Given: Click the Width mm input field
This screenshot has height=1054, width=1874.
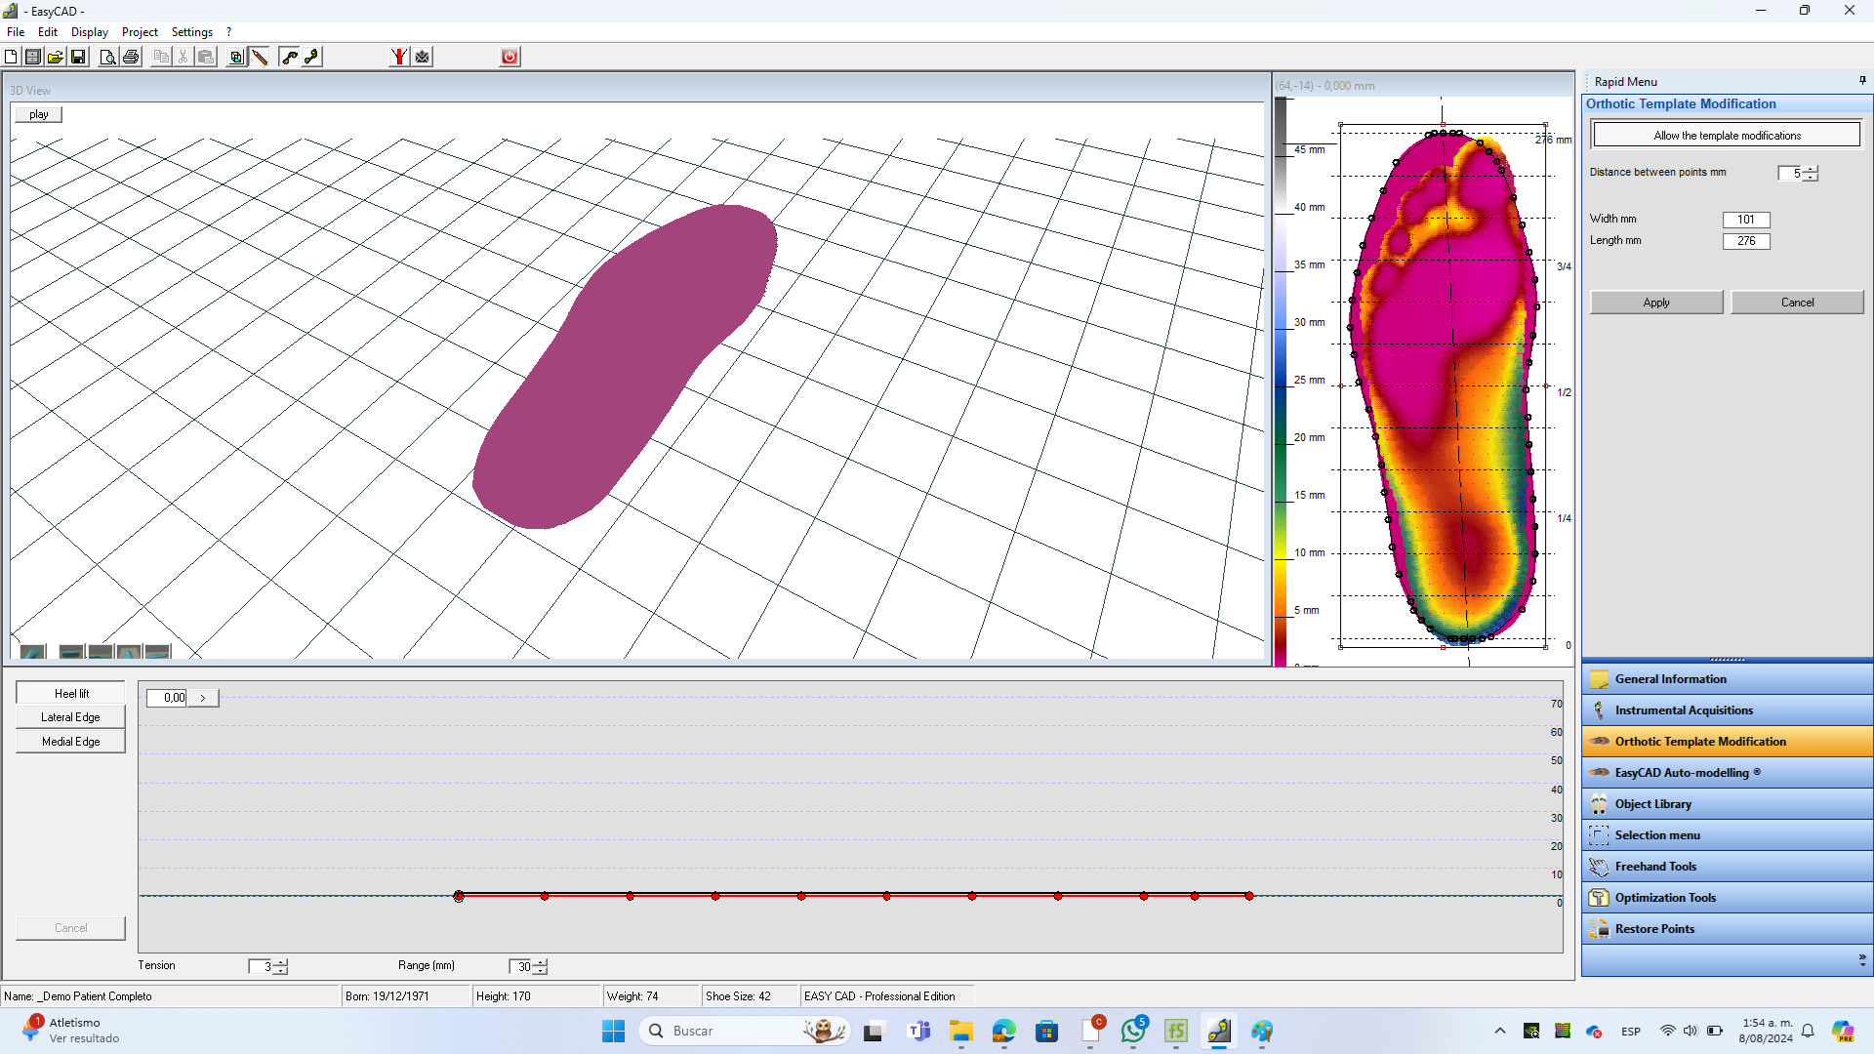Looking at the screenshot, I should [1745, 220].
